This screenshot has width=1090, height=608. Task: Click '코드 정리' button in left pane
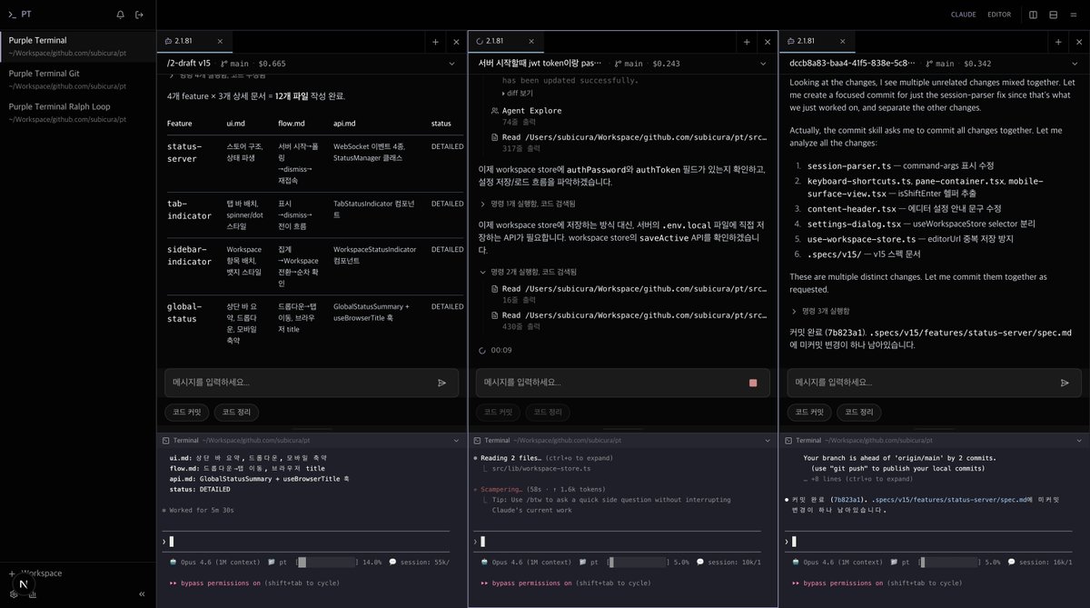point(237,412)
